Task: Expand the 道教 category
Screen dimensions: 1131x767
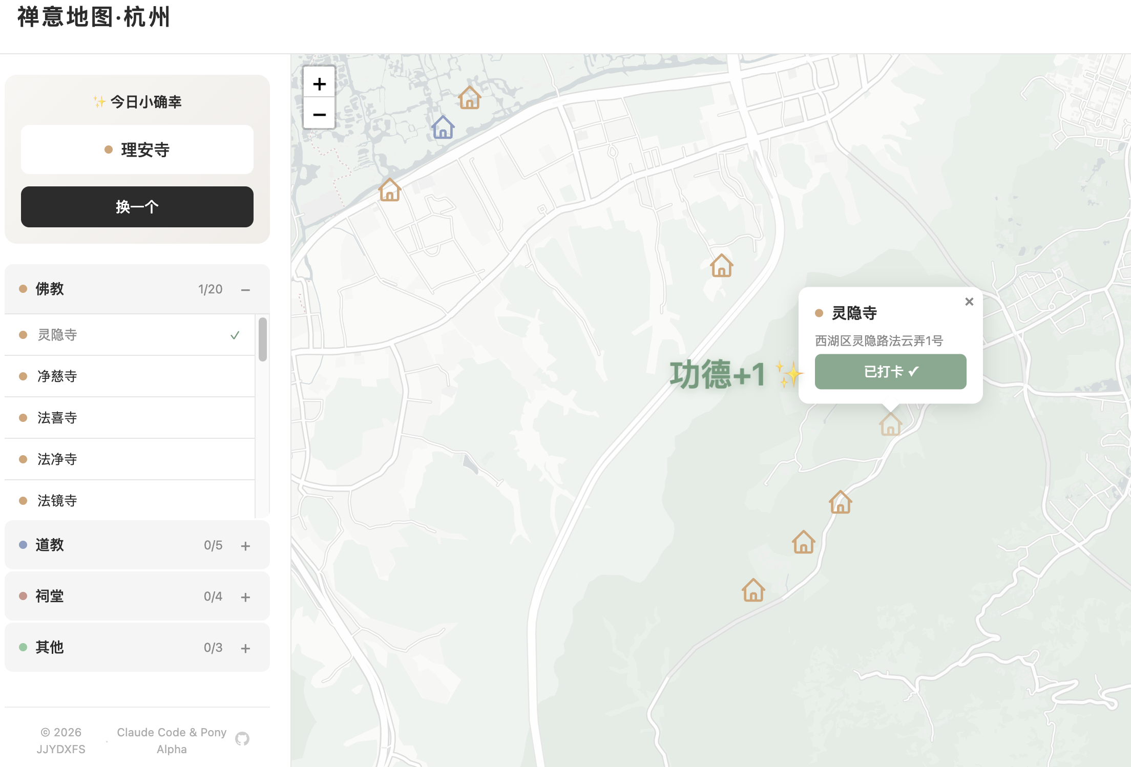Action: [245, 546]
